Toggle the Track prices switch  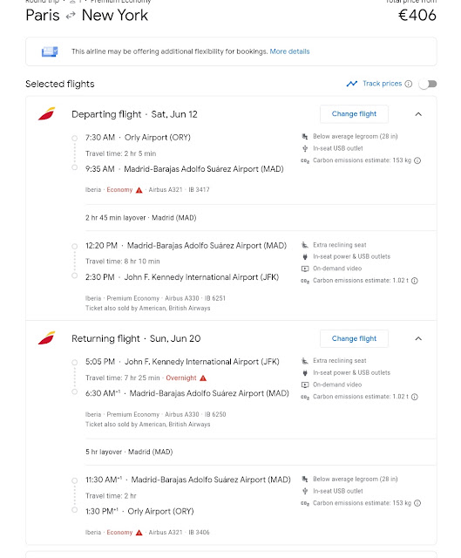coord(428,84)
